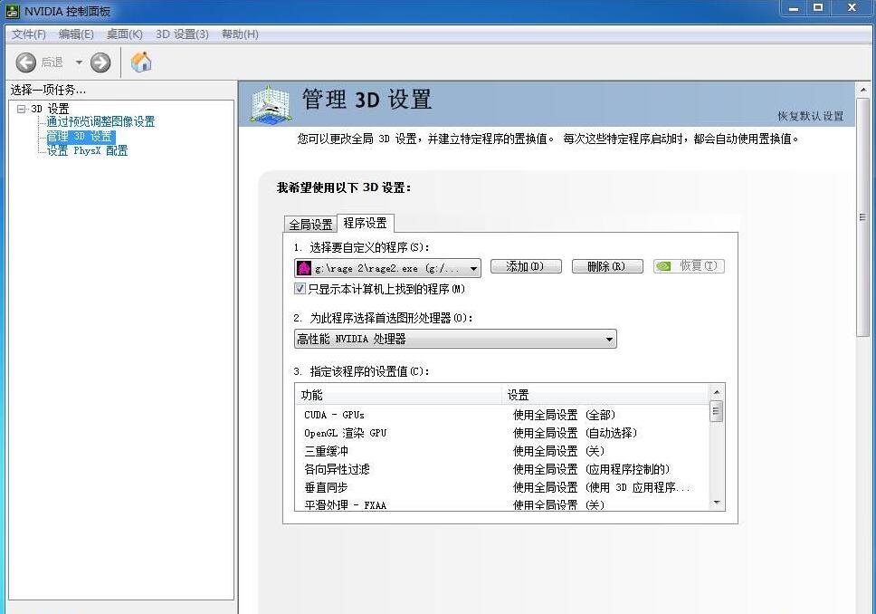Image resolution: width=876 pixels, height=614 pixels.
Task: Click the NVIDIA title bar app icon
Action: tap(13, 11)
